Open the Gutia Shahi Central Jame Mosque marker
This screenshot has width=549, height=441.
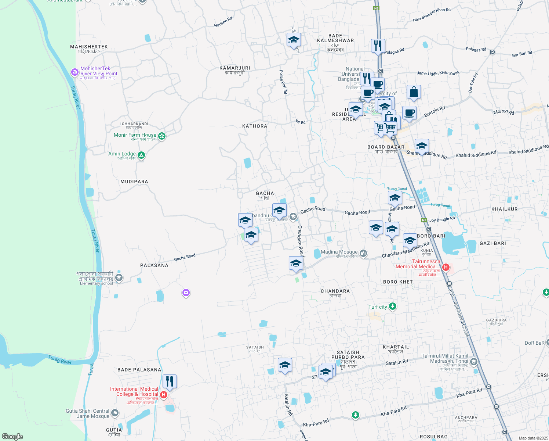coord(114,412)
